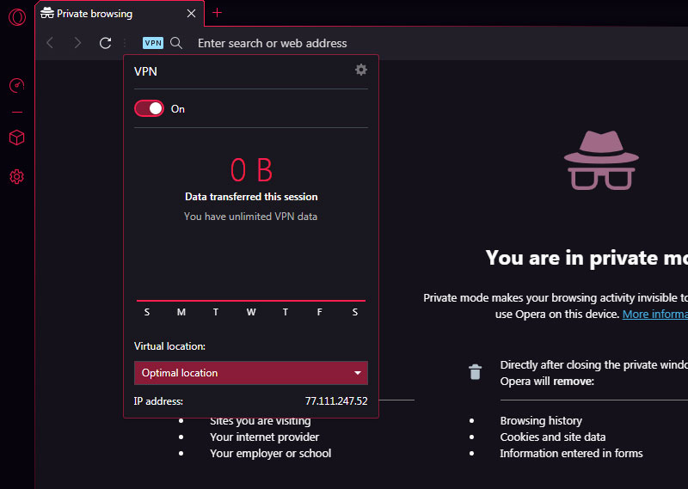Open the Opera main menu logo

[x=17, y=17]
